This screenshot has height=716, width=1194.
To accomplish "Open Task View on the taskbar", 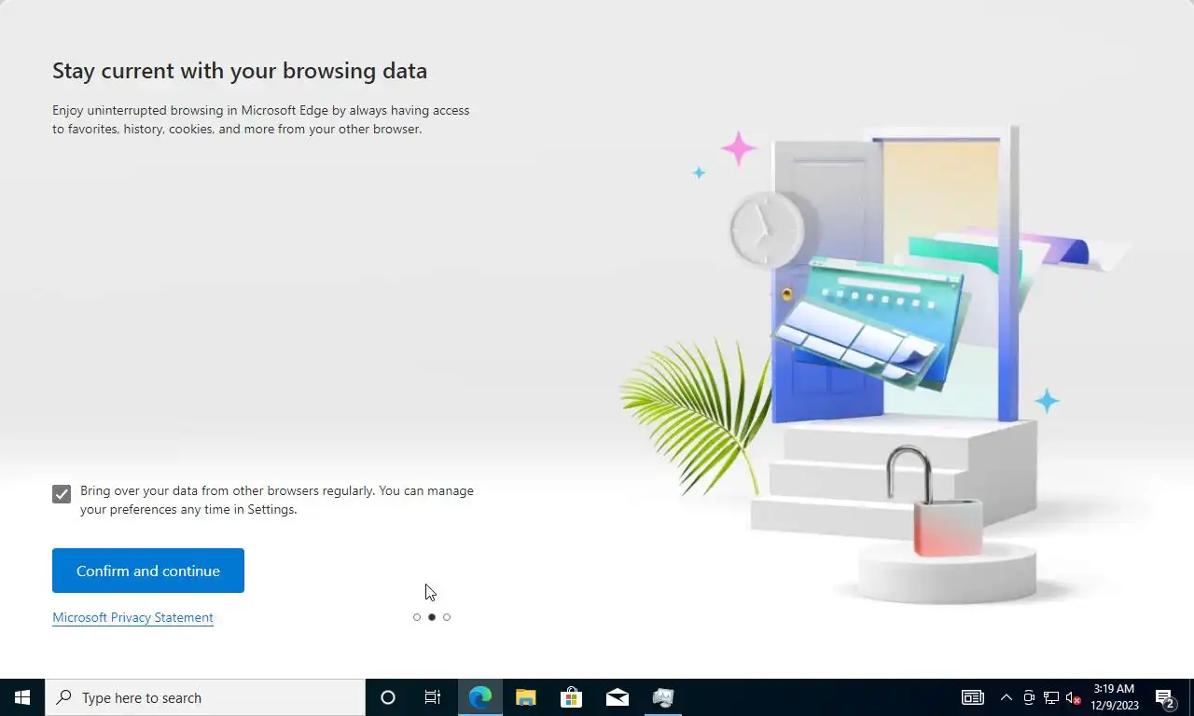I will 433,697.
